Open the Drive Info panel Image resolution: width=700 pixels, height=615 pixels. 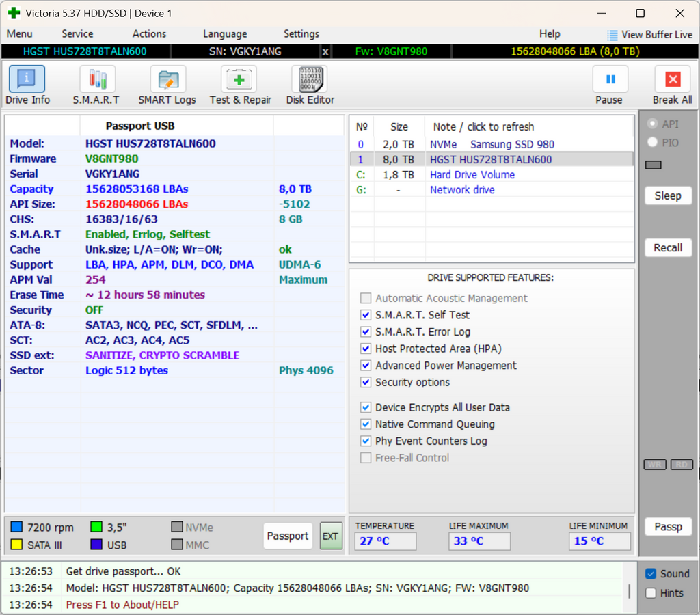[x=27, y=79]
